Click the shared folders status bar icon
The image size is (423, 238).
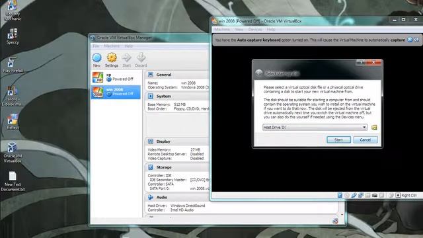tap(367, 195)
